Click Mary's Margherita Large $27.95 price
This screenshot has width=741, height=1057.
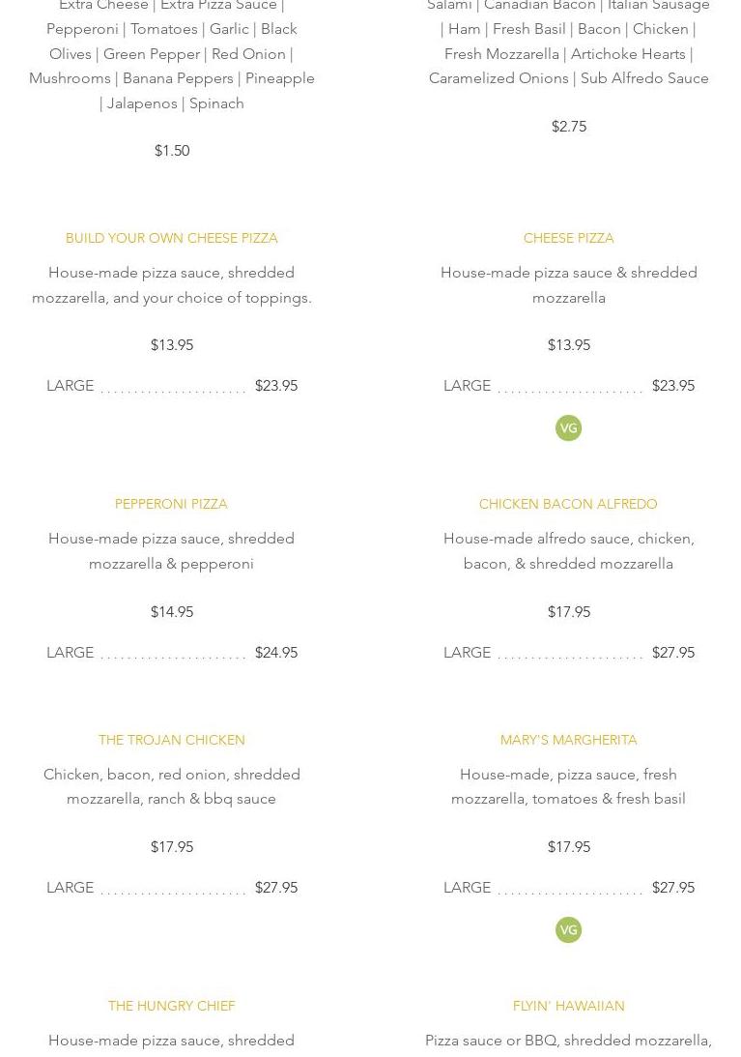(672, 888)
